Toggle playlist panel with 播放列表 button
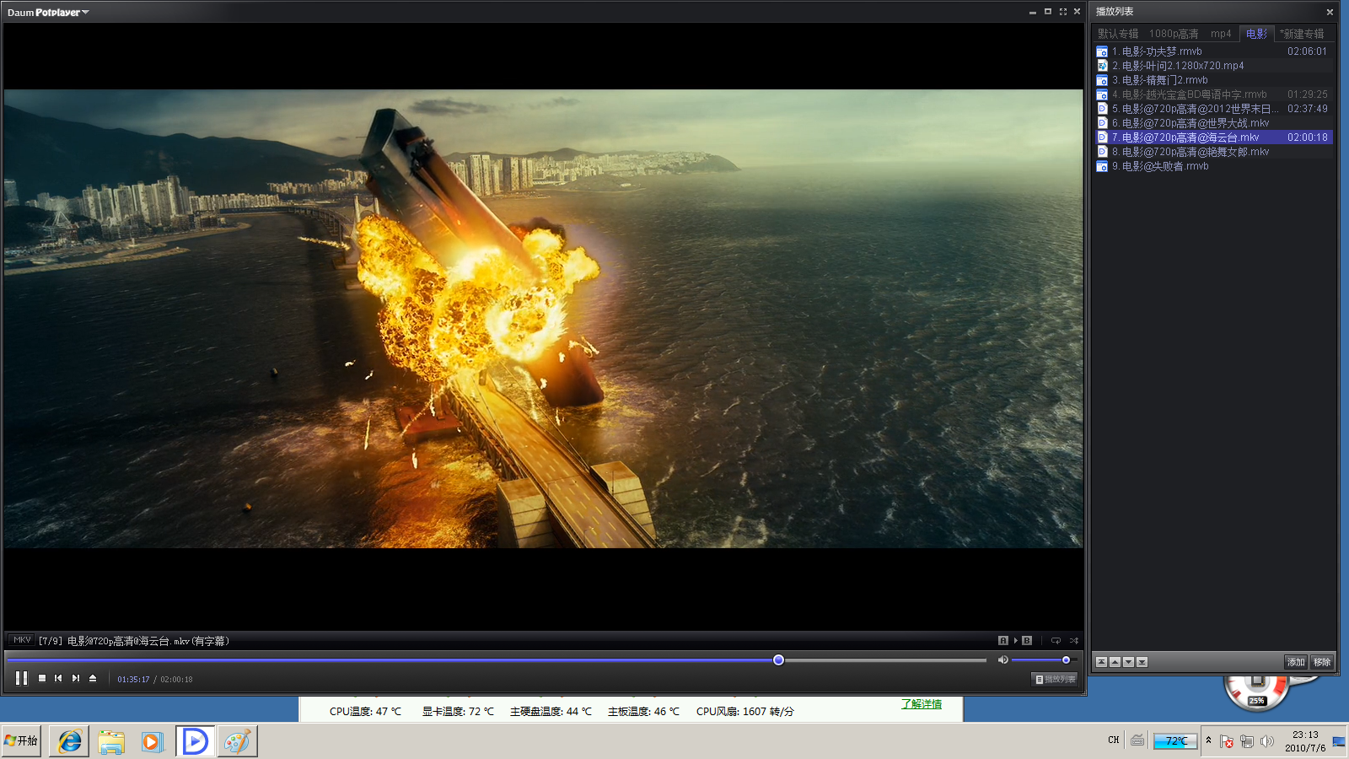Viewport: 1349px width, 759px height. (1055, 679)
